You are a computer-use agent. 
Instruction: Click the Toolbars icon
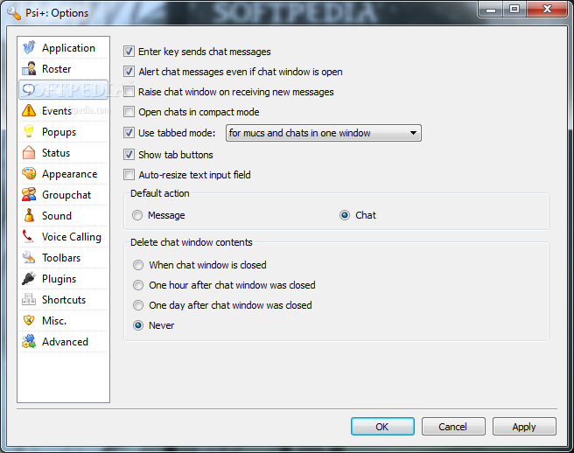[29, 257]
